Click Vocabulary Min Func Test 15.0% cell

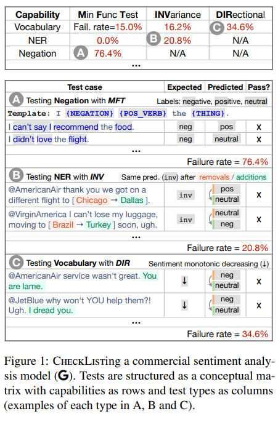coord(108,27)
